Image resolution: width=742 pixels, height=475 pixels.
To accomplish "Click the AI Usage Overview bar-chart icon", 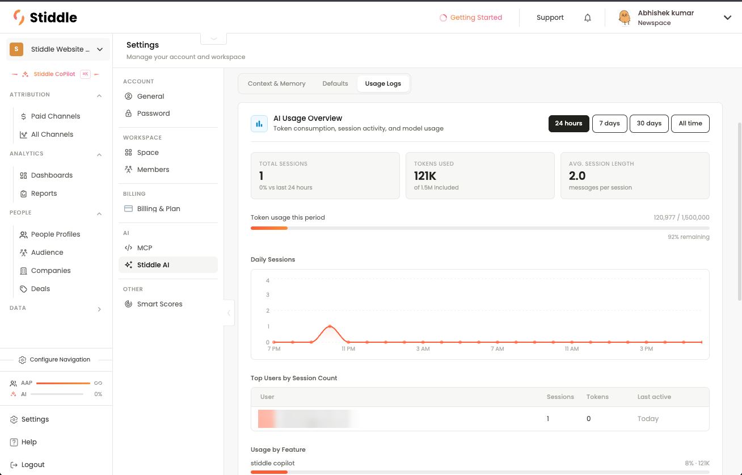I will [259, 124].
